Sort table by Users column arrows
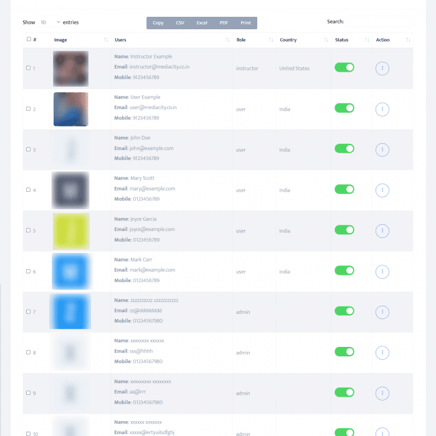The width and height of the screenshot is (436, 436). [227, 40]
